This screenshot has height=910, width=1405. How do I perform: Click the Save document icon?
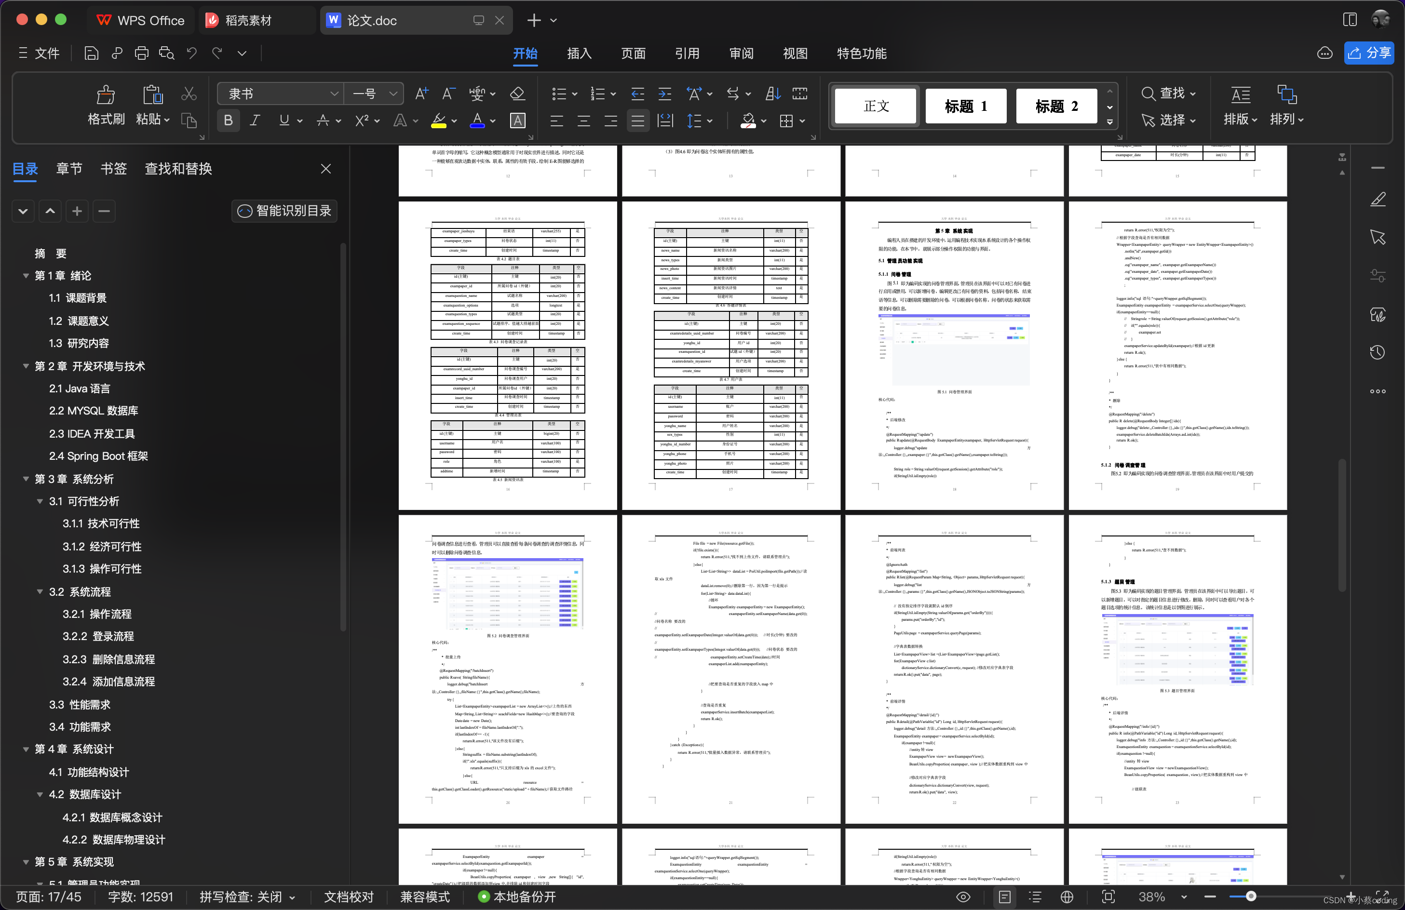click(91, 53)
